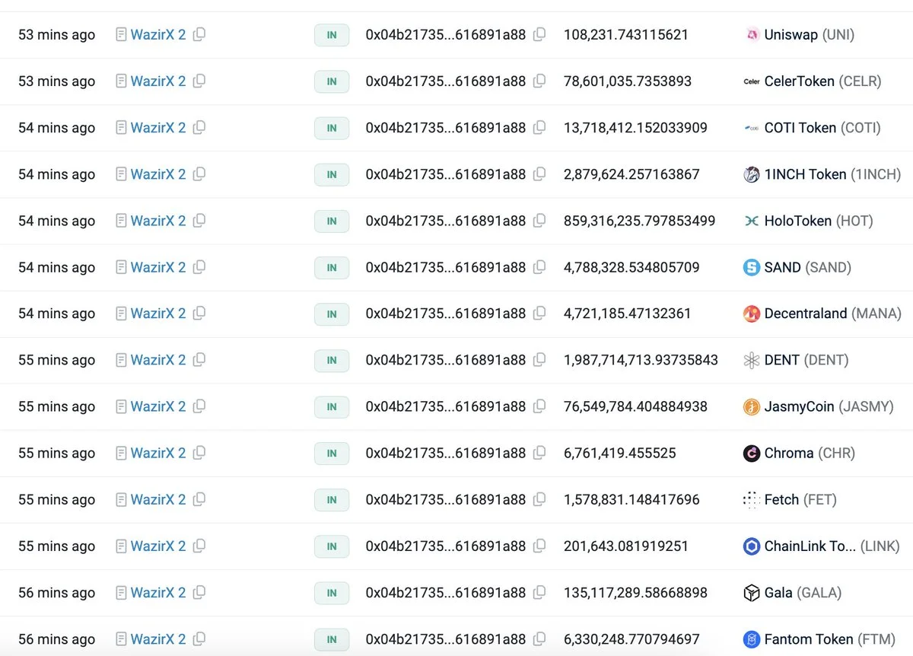Copy 0x04b21735 address in Gala row
Screen dimensions: 913x656
pyautogui.click(x=539, y=591)
